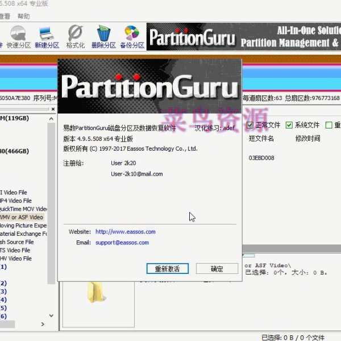Click the 新建分区 new partition icon
Screen dimensions: 341x341
click(47, 37)
